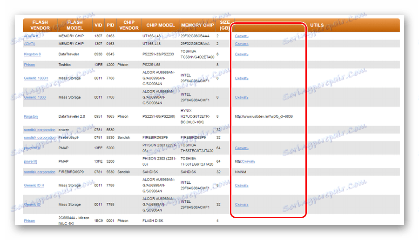Open the powerr8 K vendor link

(32, 148)
